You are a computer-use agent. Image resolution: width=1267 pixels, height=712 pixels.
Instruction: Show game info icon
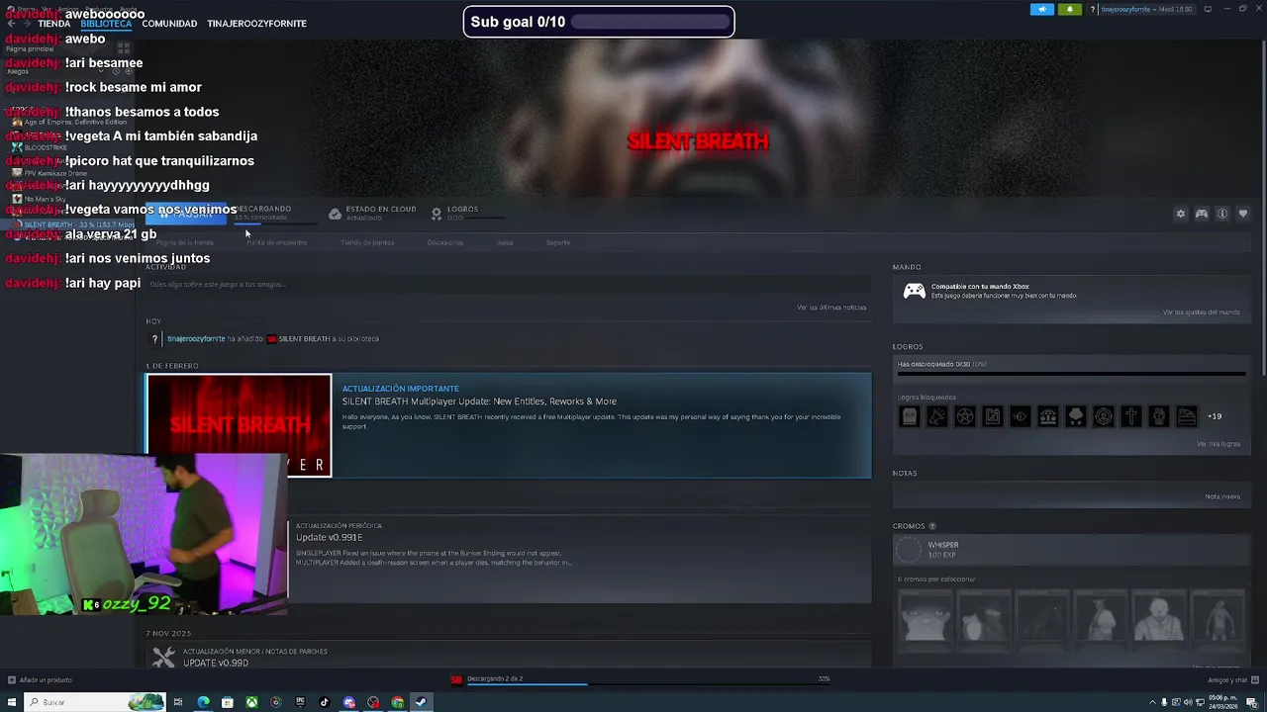pos(1222,214)
